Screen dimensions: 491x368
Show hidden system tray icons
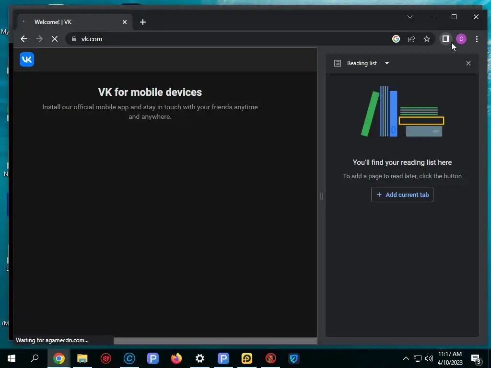pyautogui.click(x=406, y=358)
